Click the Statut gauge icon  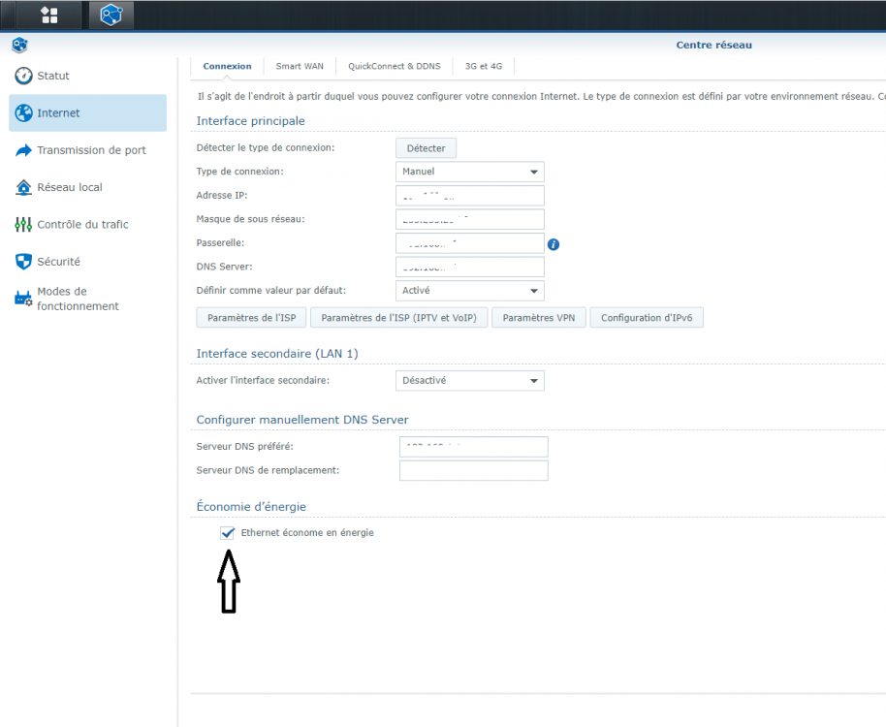pyautogui.click(x=23, y=76)
